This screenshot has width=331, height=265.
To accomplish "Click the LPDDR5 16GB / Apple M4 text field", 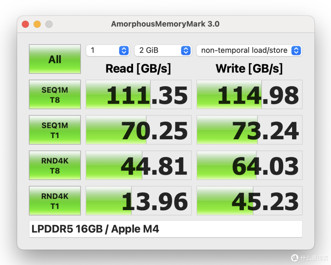I will pos(166,229).
